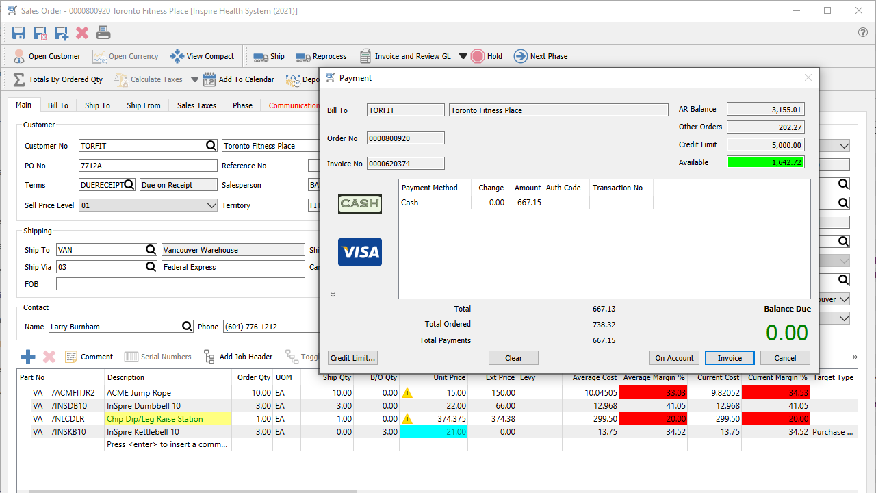Switch to the Sales Taxes tab

pos(196,105)
